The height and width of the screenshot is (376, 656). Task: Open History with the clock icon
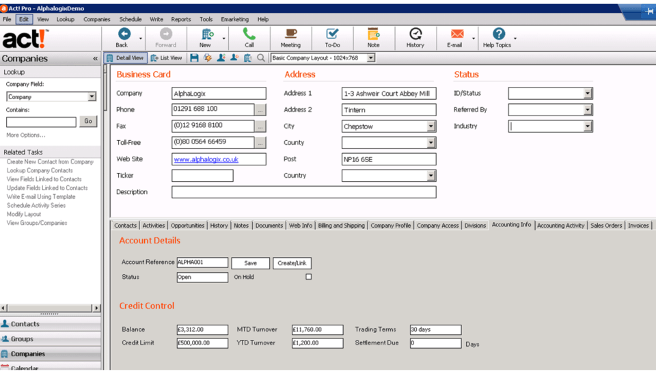coord(415,33)
